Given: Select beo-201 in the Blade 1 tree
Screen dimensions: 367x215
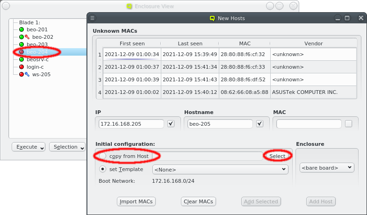Looking at the screenshot, I should [37, 29].
